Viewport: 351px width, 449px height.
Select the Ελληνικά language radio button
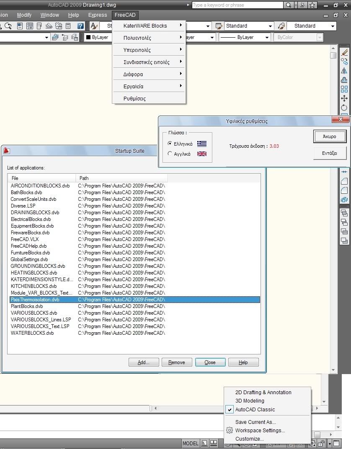coord(170,144)
